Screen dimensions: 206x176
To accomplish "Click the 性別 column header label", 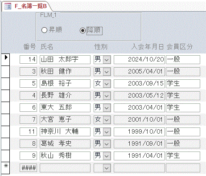I will coord(101,47).
